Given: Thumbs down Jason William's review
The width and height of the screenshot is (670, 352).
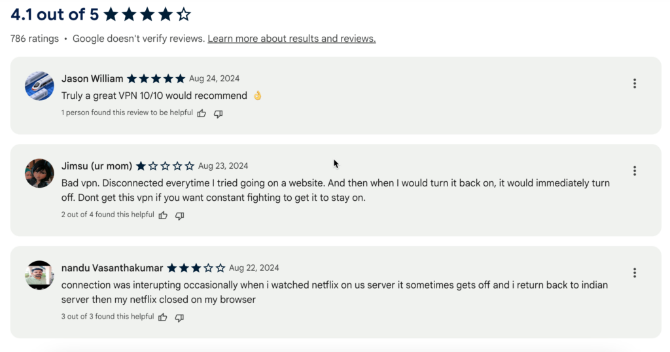Looking at the screenshot, I should click(218, 113).
